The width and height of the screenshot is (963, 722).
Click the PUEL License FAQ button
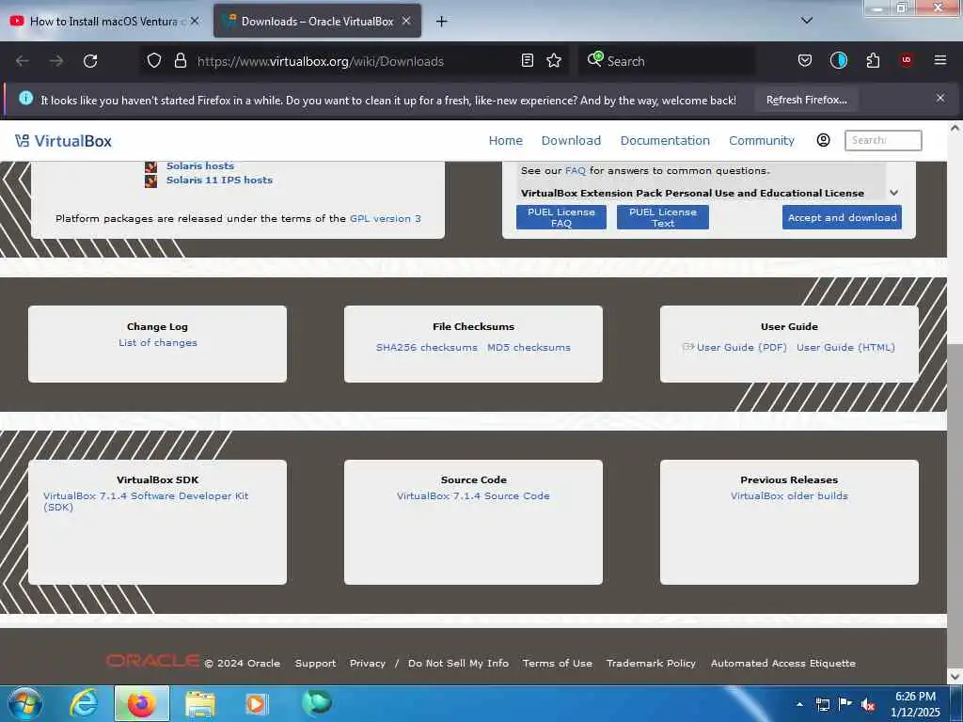(561, 217)
